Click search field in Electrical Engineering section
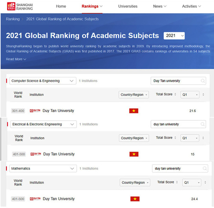Screen dimensions: 214x208 pos(178,124)
